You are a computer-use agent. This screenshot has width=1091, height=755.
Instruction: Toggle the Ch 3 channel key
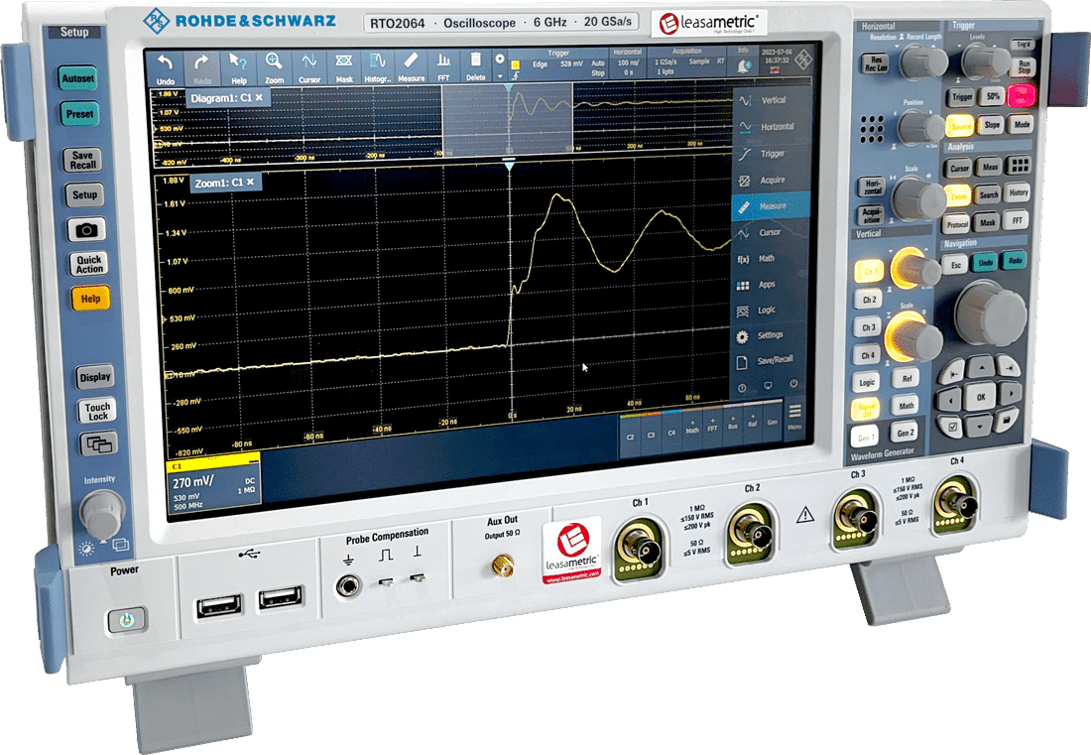[869, 327]
